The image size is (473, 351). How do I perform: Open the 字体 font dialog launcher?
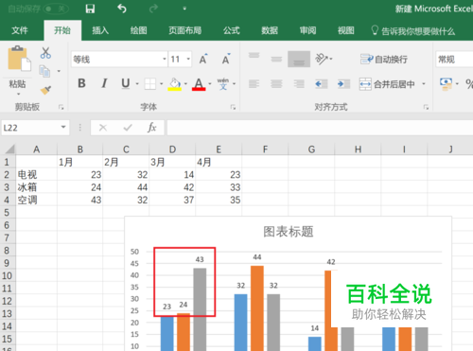pos(233,108)
